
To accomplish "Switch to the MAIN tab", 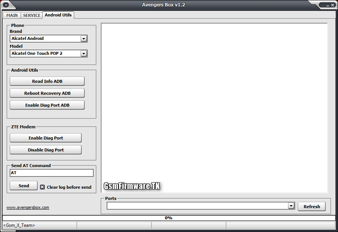I will [x=12, y=15].
